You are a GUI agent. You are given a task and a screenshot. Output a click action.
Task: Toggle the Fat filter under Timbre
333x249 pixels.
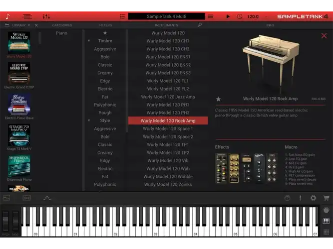point(105,97)
